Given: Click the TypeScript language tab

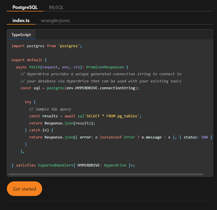Looking at the screenshot, I should pyautogui.click(x=21, y=35).
